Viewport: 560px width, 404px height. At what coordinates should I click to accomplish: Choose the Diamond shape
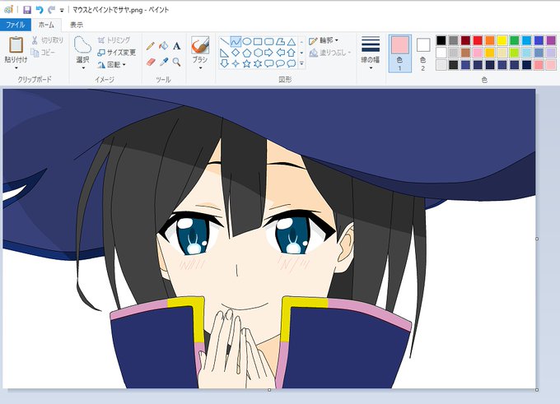(x=236, y=53)
